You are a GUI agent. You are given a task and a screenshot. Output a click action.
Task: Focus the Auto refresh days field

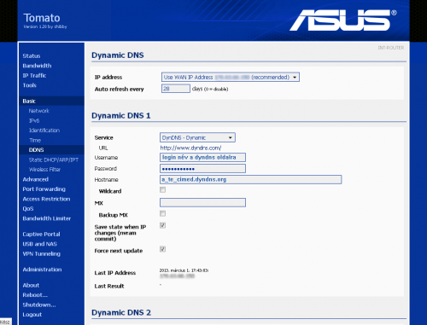176,89
